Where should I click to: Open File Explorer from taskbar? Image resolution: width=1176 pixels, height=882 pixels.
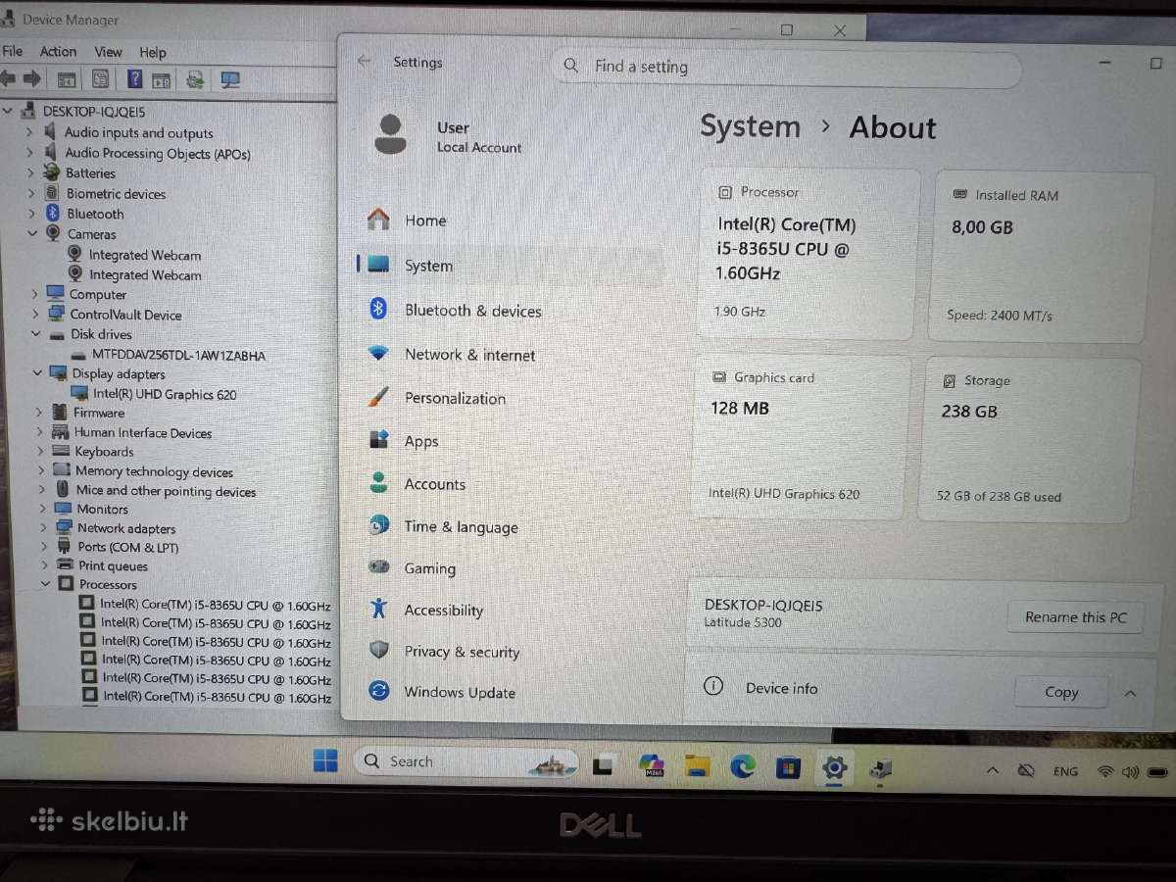pyautogui.click(x=697, y=765)
